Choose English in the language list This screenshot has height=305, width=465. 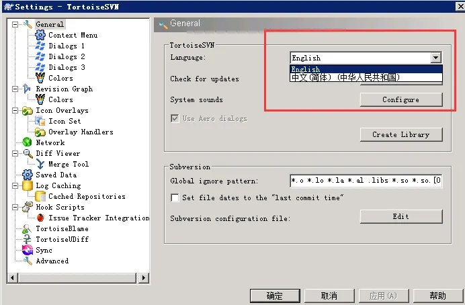366,69
